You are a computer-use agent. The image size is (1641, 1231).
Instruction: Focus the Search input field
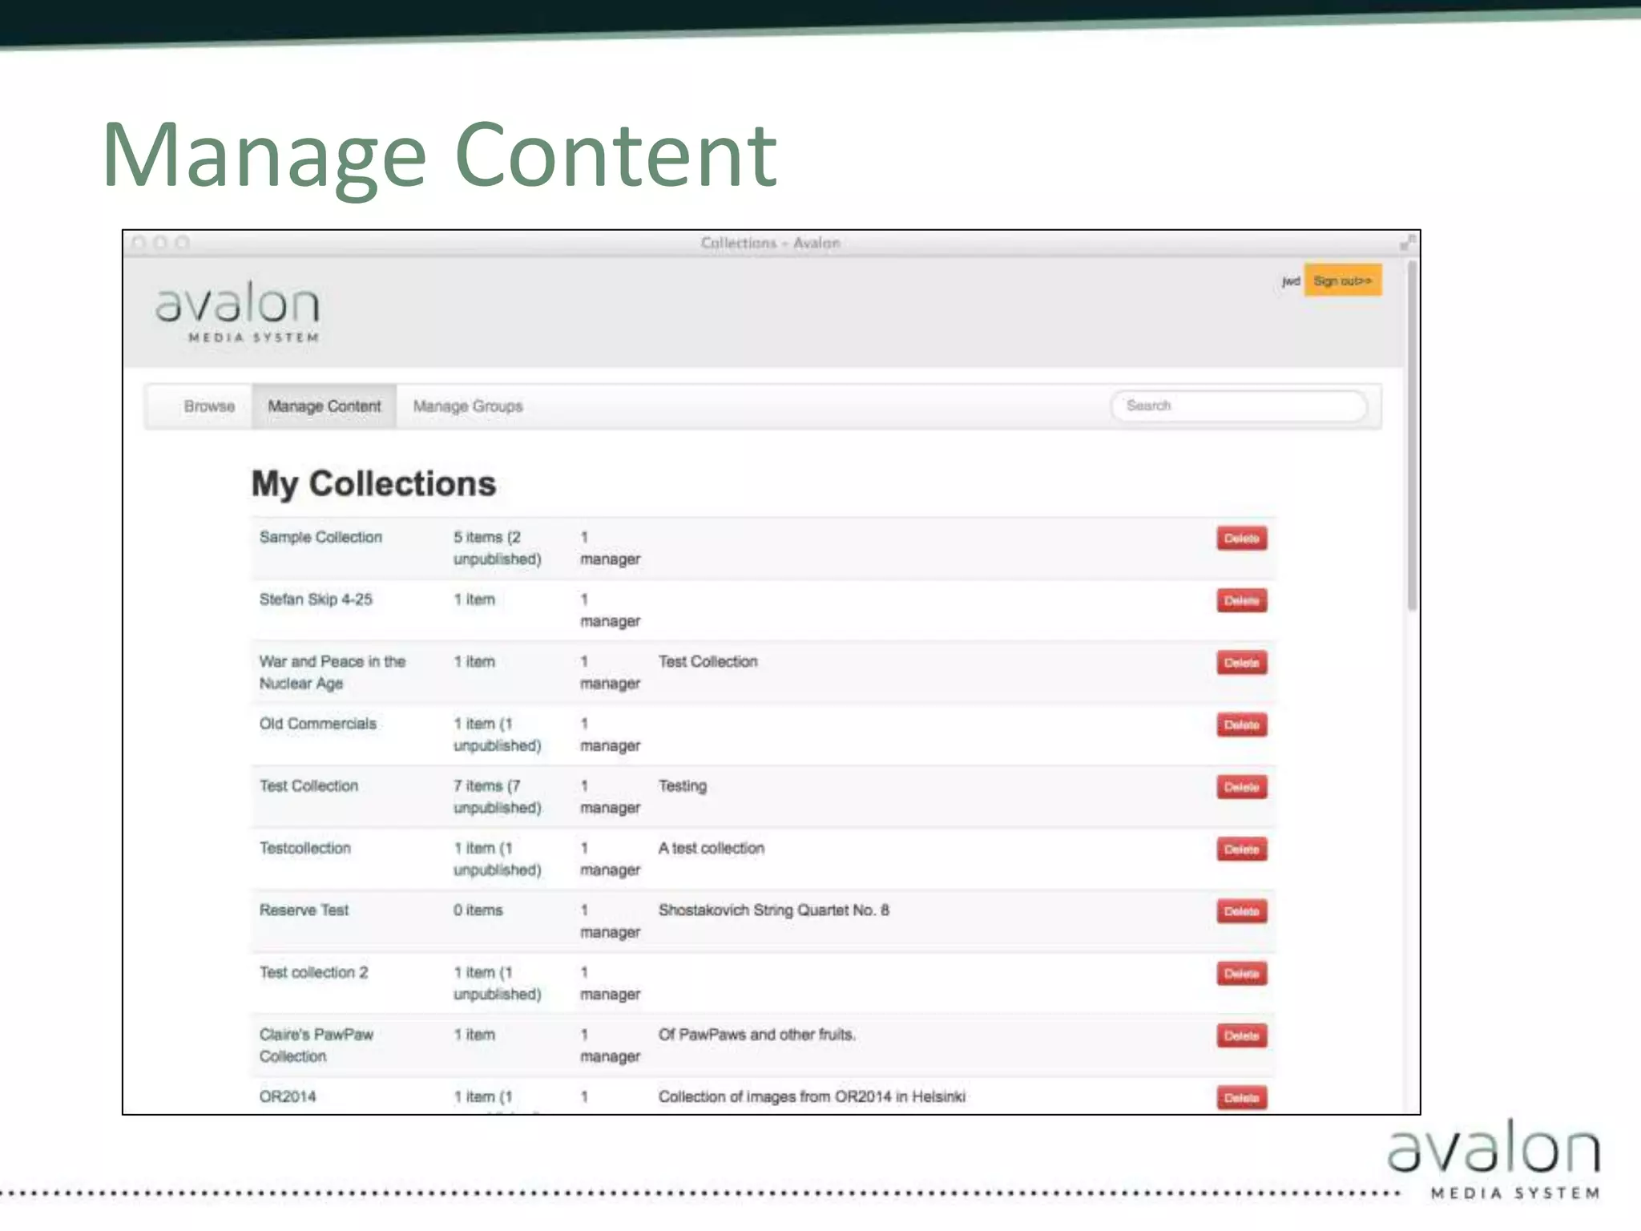1239,406
